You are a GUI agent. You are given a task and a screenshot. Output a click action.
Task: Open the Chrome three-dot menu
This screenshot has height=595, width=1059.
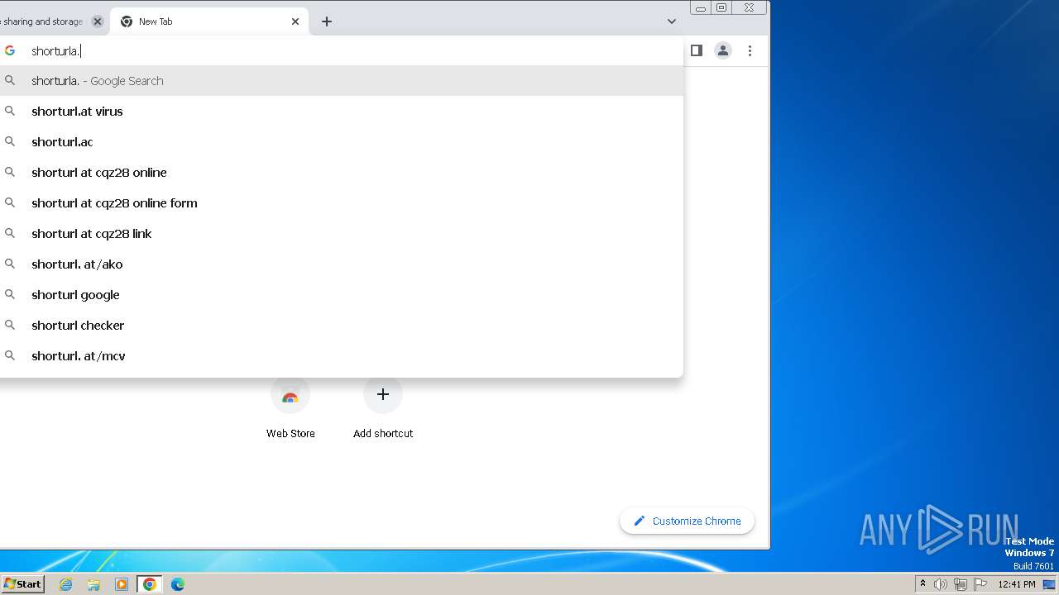click(x=750, y=50)
